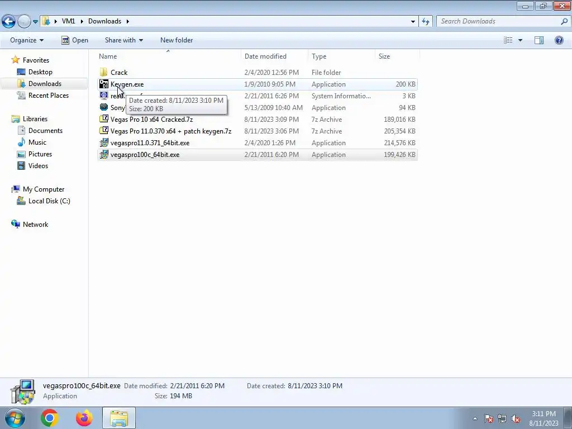Viewport: 572px width, 429px height.
Task: Click the Change your view icon
Action: click(508, 40)
